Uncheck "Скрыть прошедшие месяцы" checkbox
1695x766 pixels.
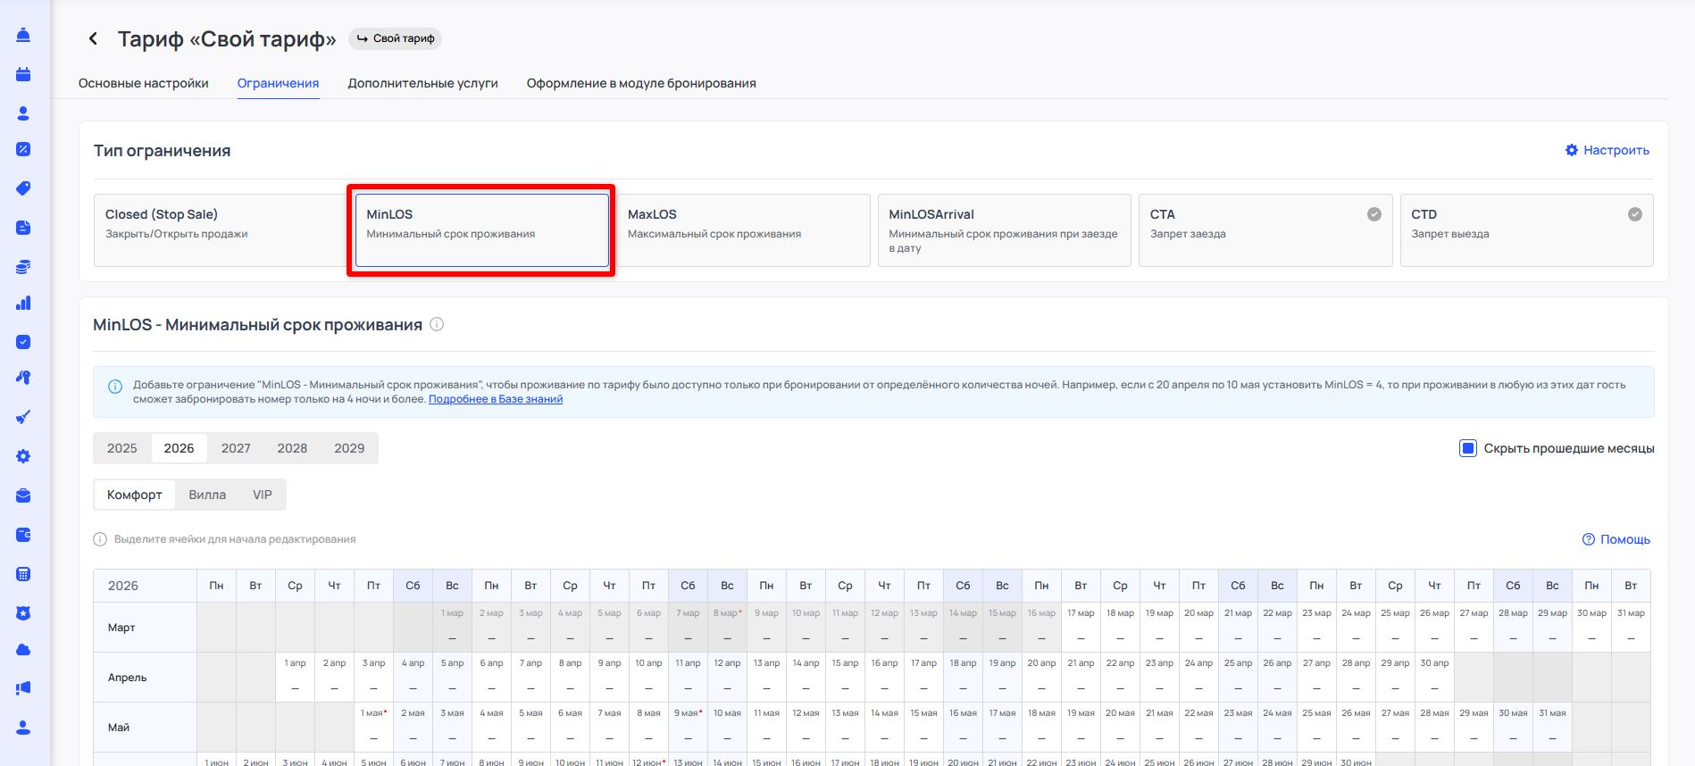[x=1467, y=448]
